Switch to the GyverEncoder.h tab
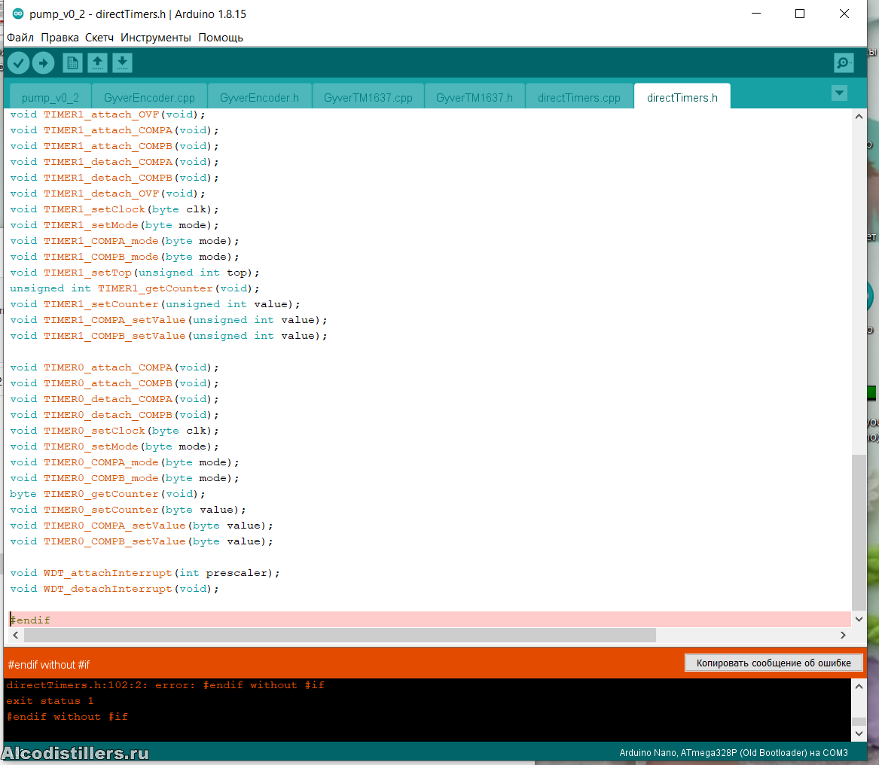The height and width of the screenshot is (765, 879). pyautogui.click(x=259, y=98)
